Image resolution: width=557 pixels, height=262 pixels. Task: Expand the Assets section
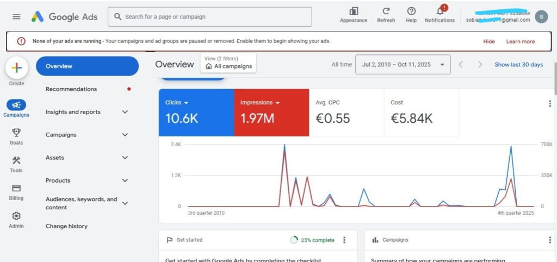(125, 158)
